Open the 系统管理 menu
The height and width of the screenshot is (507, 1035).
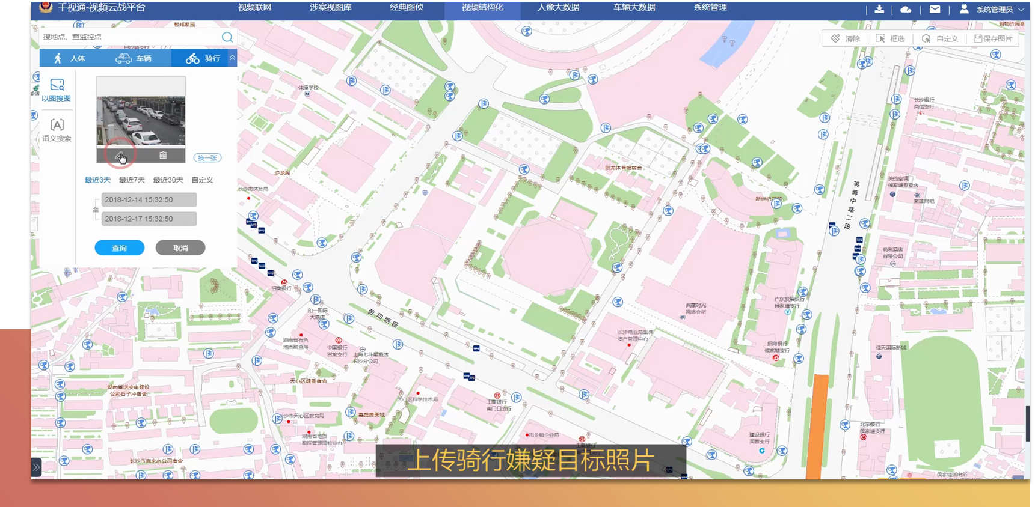click(x=710, y=8)
